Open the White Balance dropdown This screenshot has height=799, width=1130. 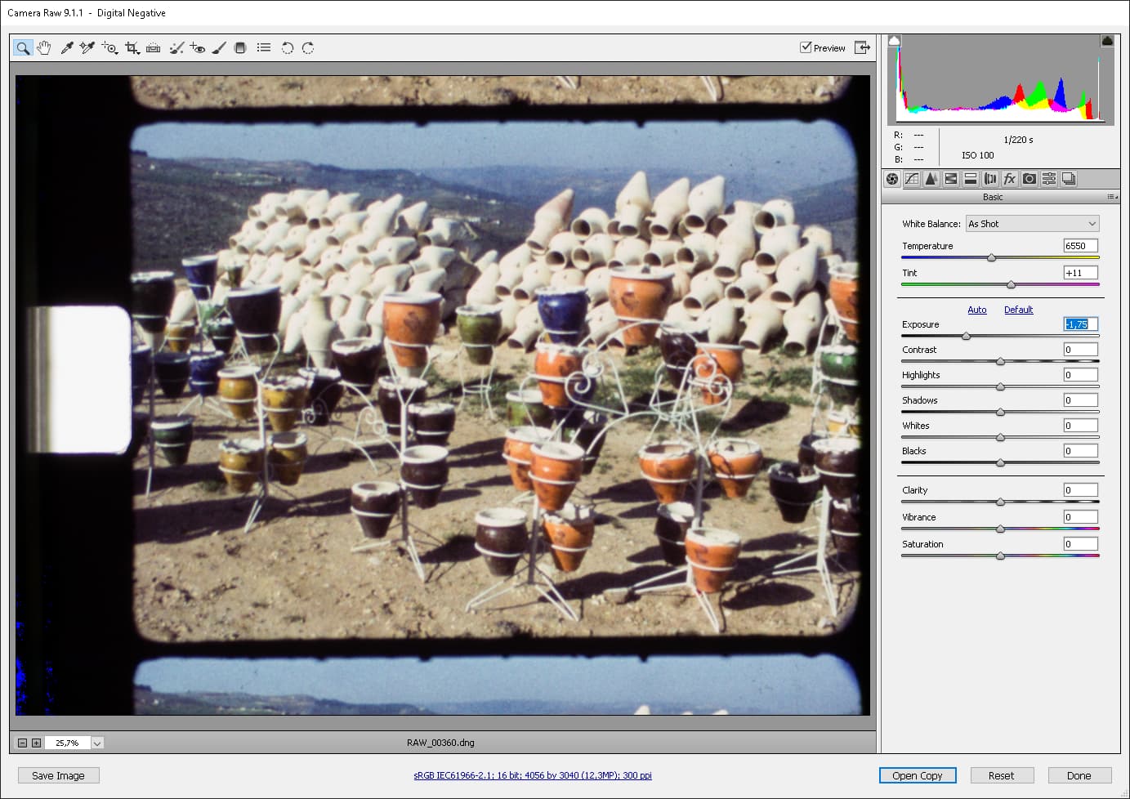(x=1032, y=224)
